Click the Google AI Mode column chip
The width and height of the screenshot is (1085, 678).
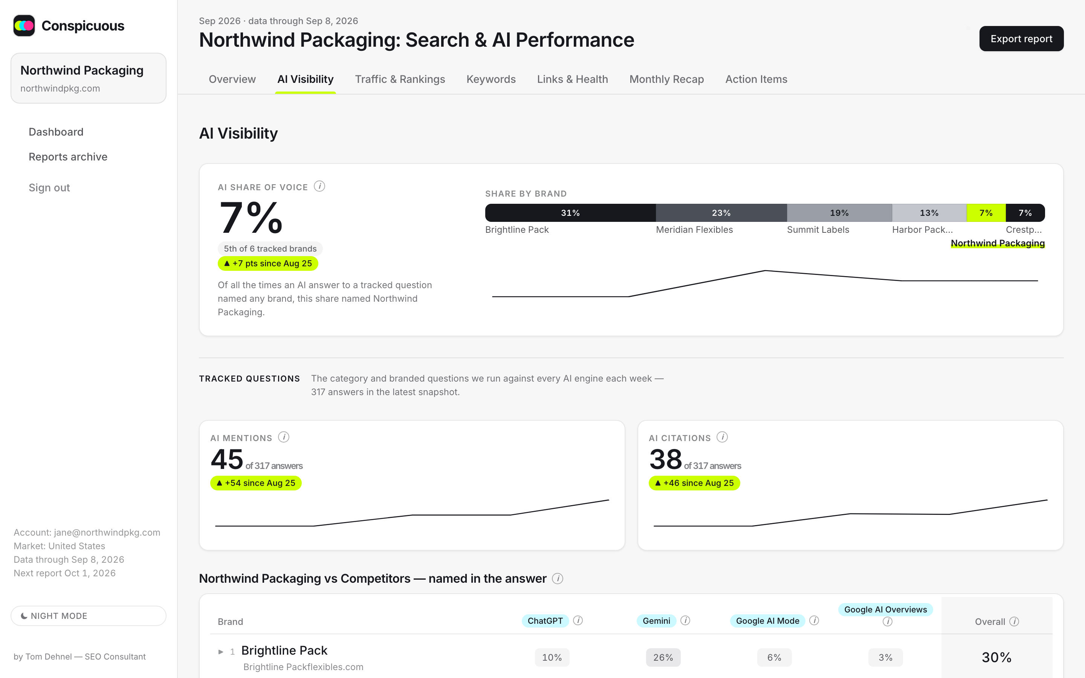767,621
